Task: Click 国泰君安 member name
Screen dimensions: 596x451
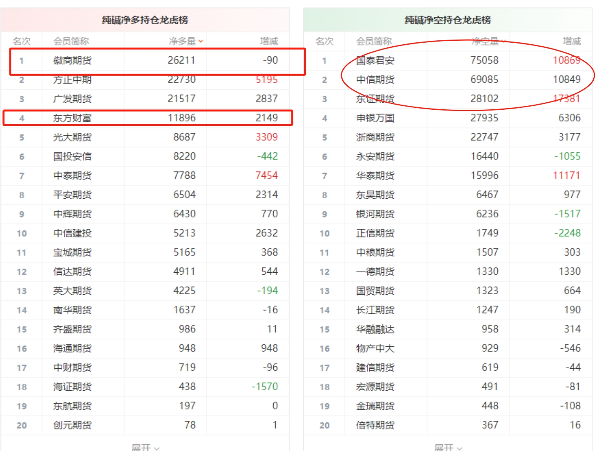Action: 375,60
